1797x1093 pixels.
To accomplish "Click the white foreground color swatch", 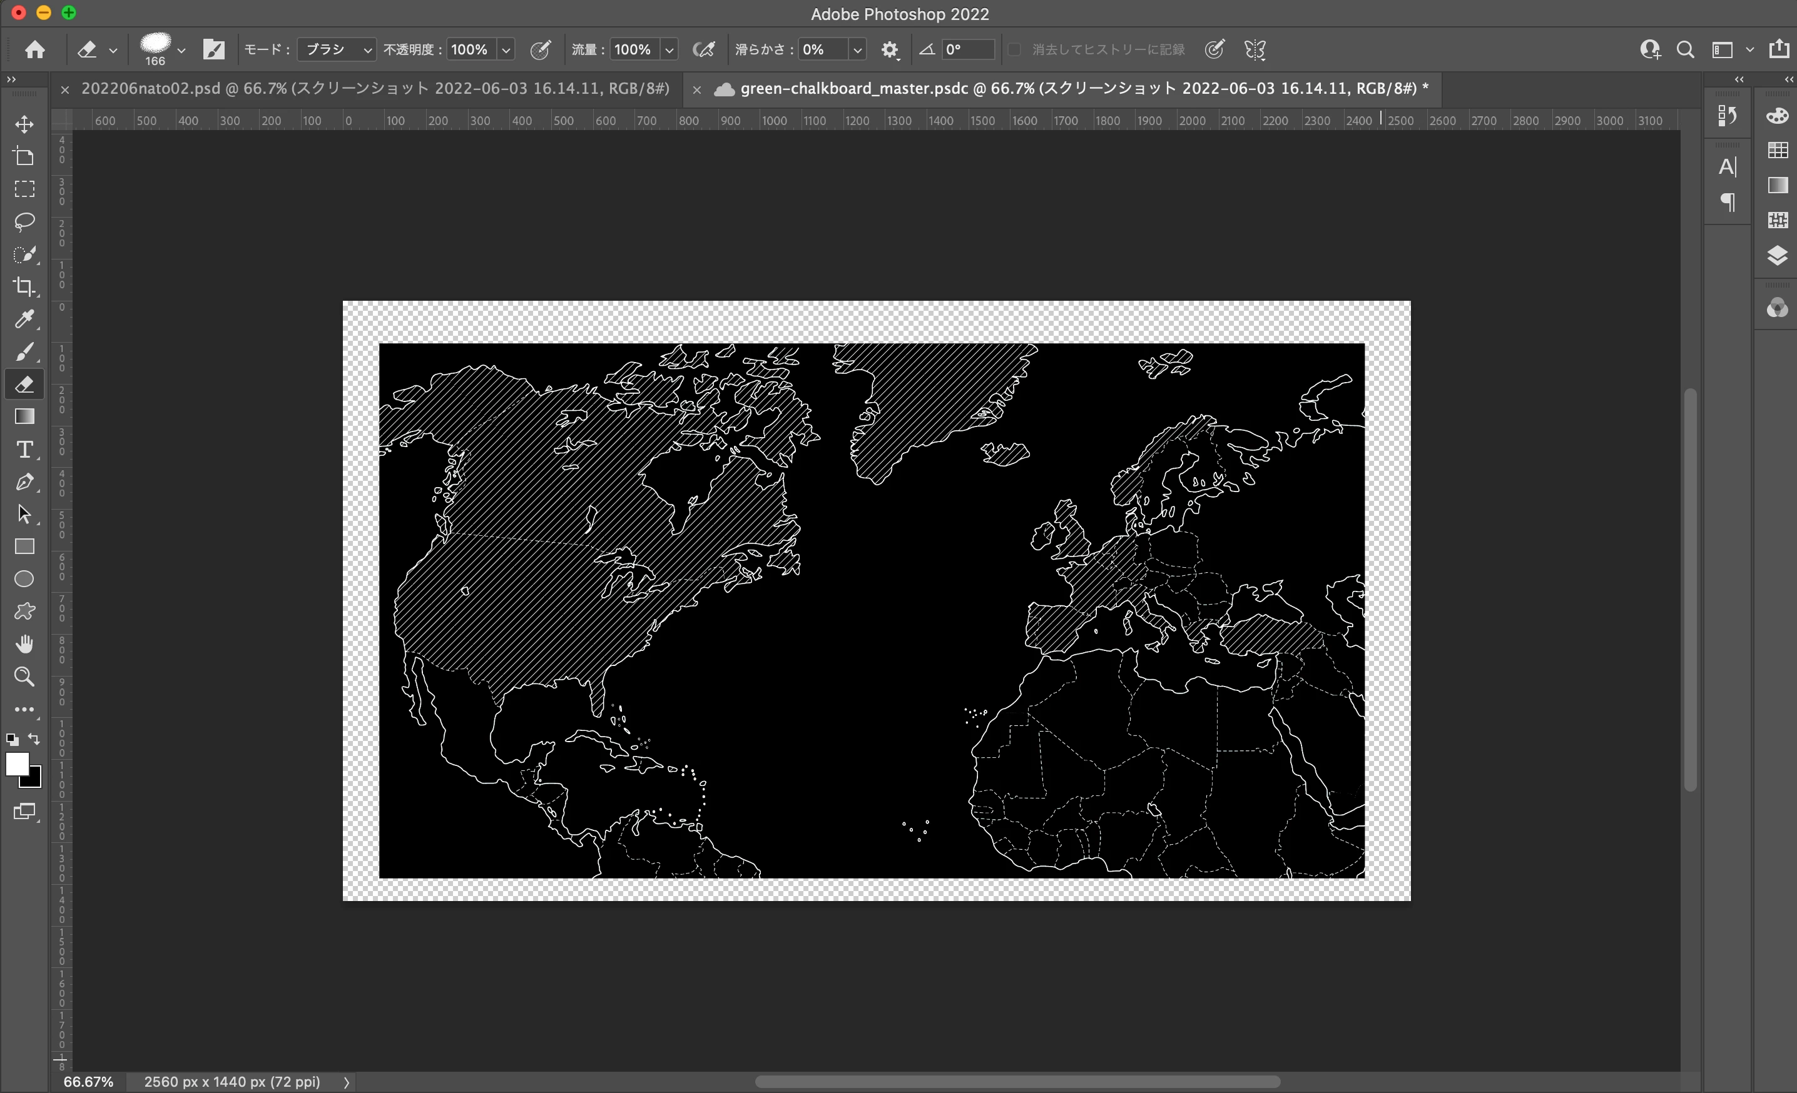I will coord(17,764).
